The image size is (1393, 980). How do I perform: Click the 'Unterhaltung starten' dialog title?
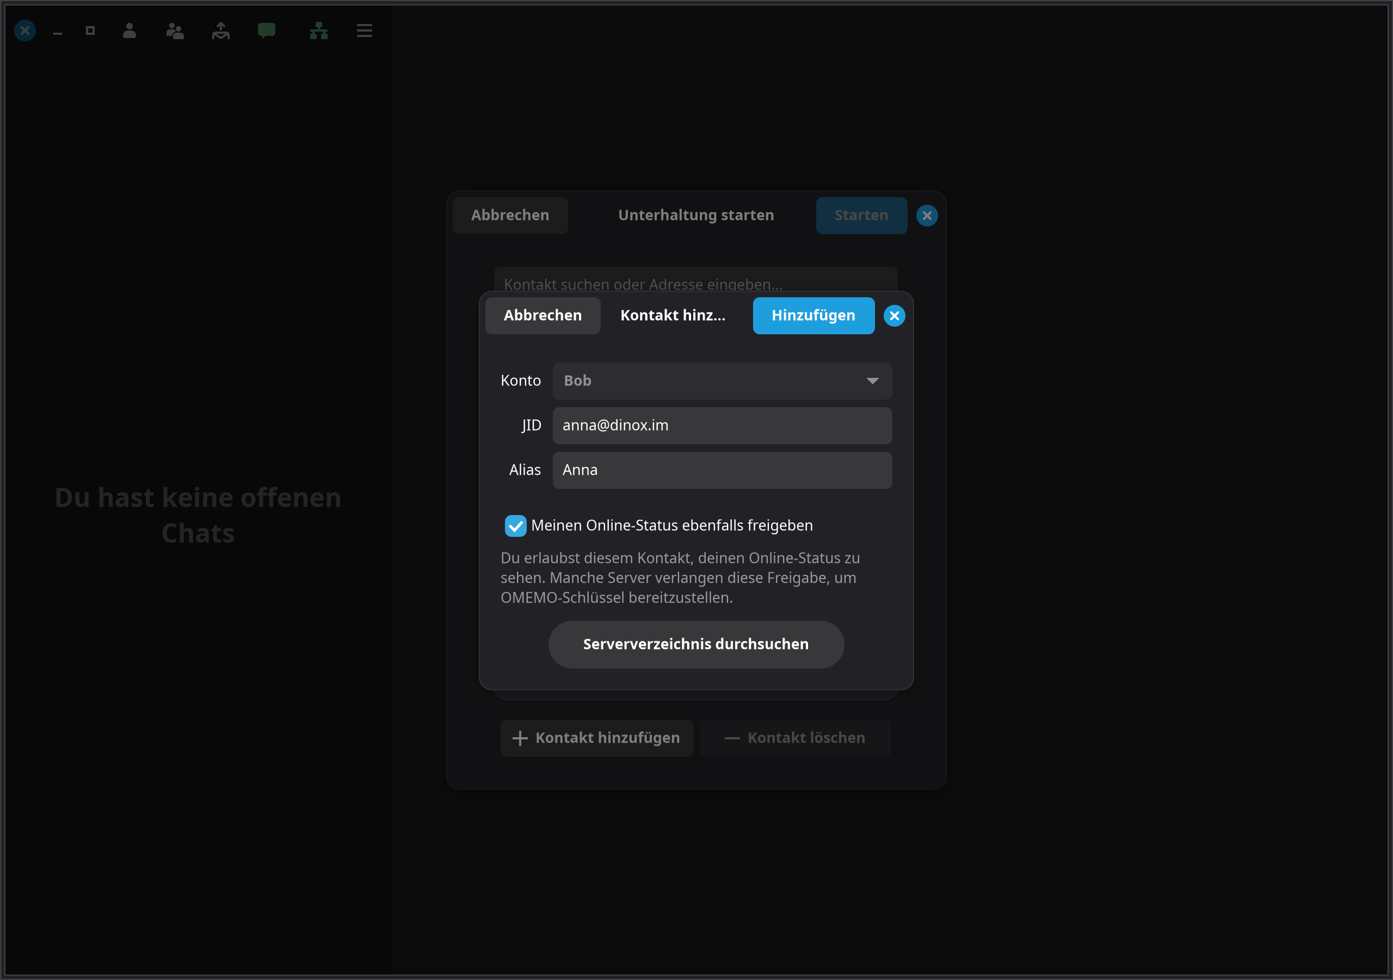coord(696,216)
